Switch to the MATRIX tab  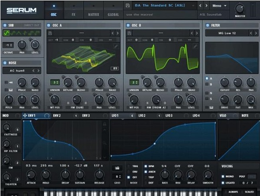[x=94, y=14]
